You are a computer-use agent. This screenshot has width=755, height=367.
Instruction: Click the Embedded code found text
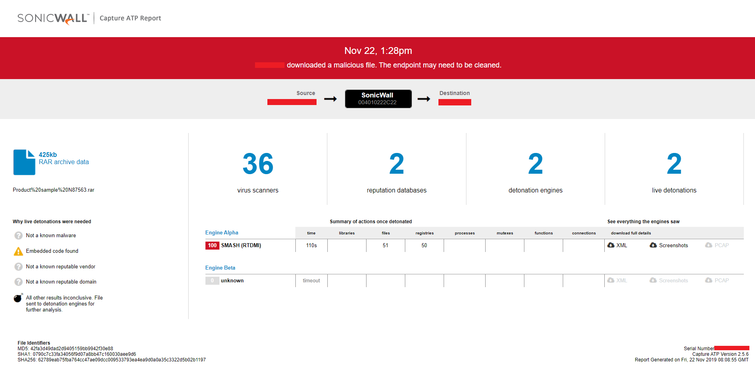click(x=52, y=251)
